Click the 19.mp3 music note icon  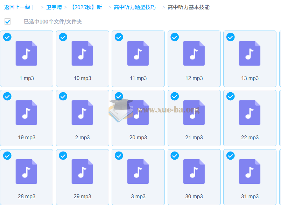click(x=26, y=113)
